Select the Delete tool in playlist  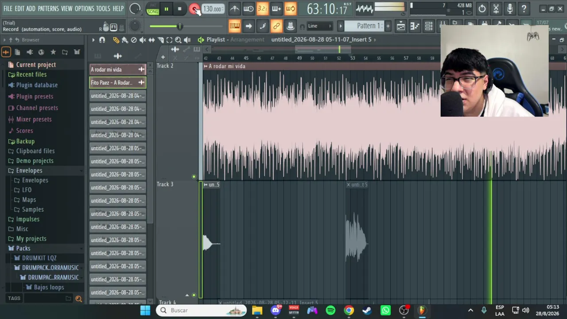tap(134, 40)
